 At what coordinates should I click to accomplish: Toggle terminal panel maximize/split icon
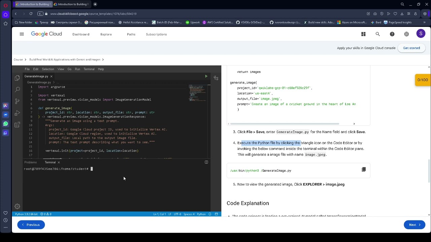click(206, 162)
